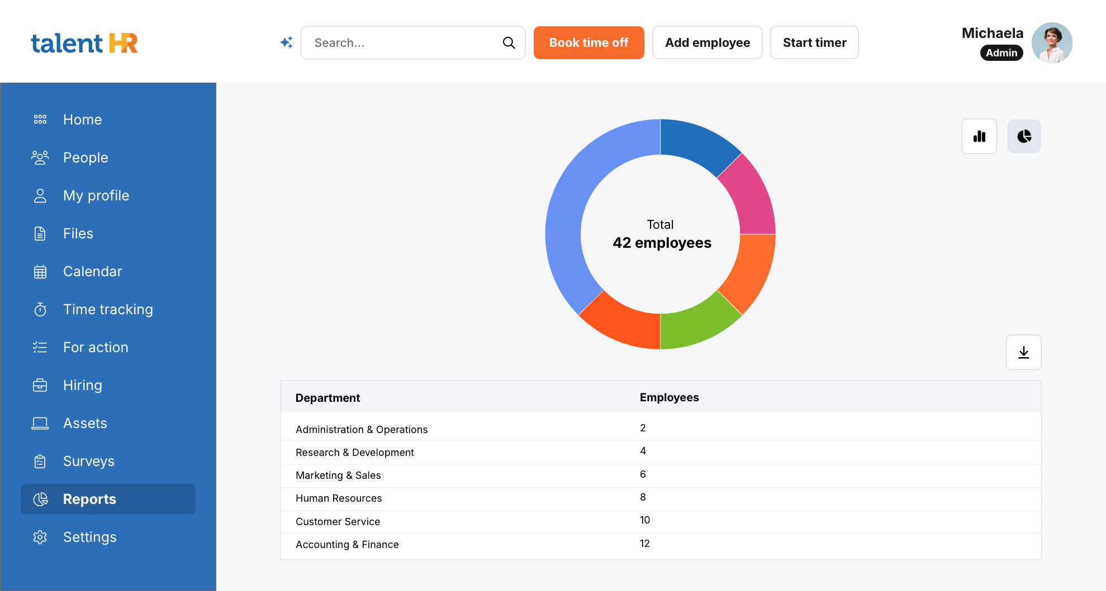Open Time tracking from sidebar

107,309
